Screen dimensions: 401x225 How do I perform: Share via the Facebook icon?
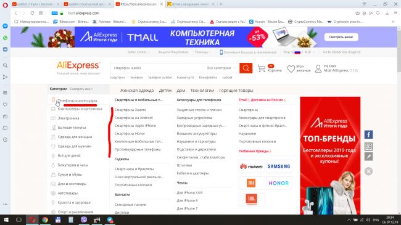click(368, 134)
